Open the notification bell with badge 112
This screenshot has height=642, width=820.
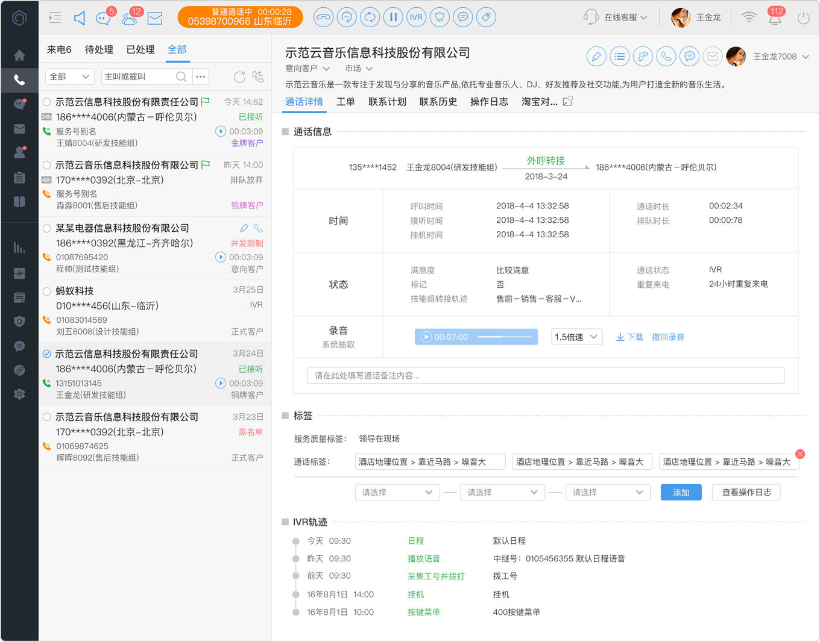(x=775, y=17)
